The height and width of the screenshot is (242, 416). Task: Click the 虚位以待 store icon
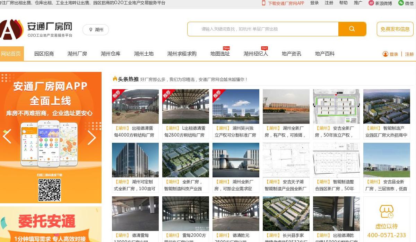coord(387,212)
